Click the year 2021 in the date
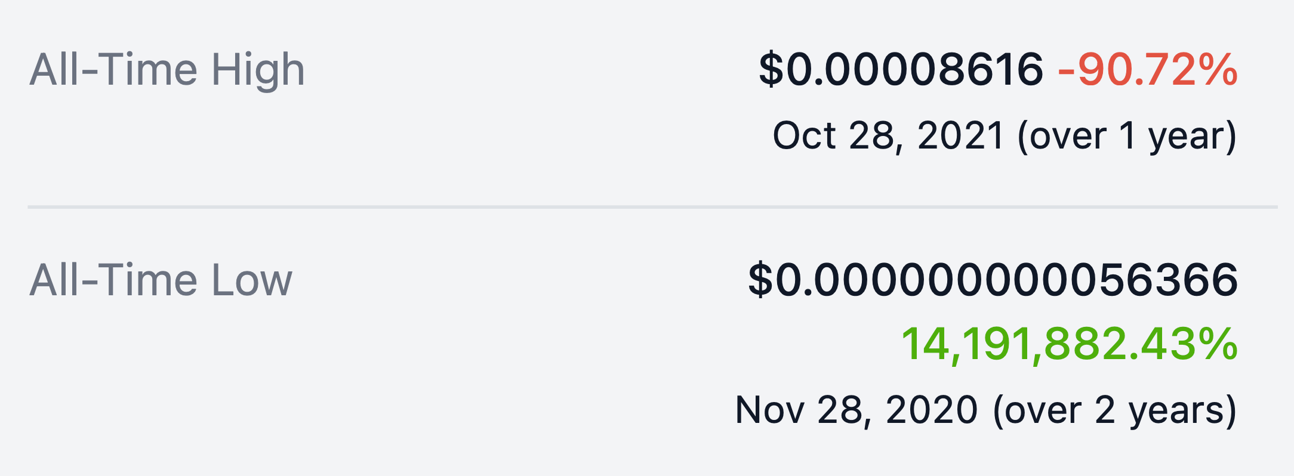 [x=960, y=135]
